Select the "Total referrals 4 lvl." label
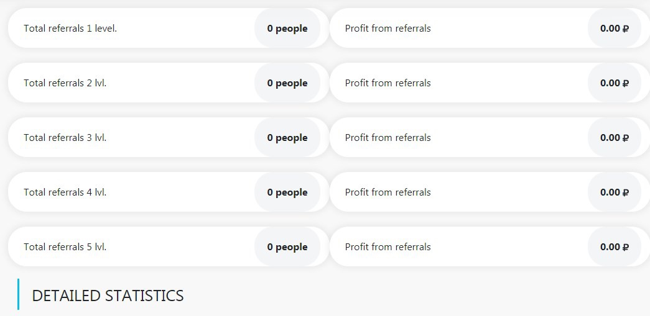Image resolution: width=650 pixels, height=316 pixels. pos(65,192)
